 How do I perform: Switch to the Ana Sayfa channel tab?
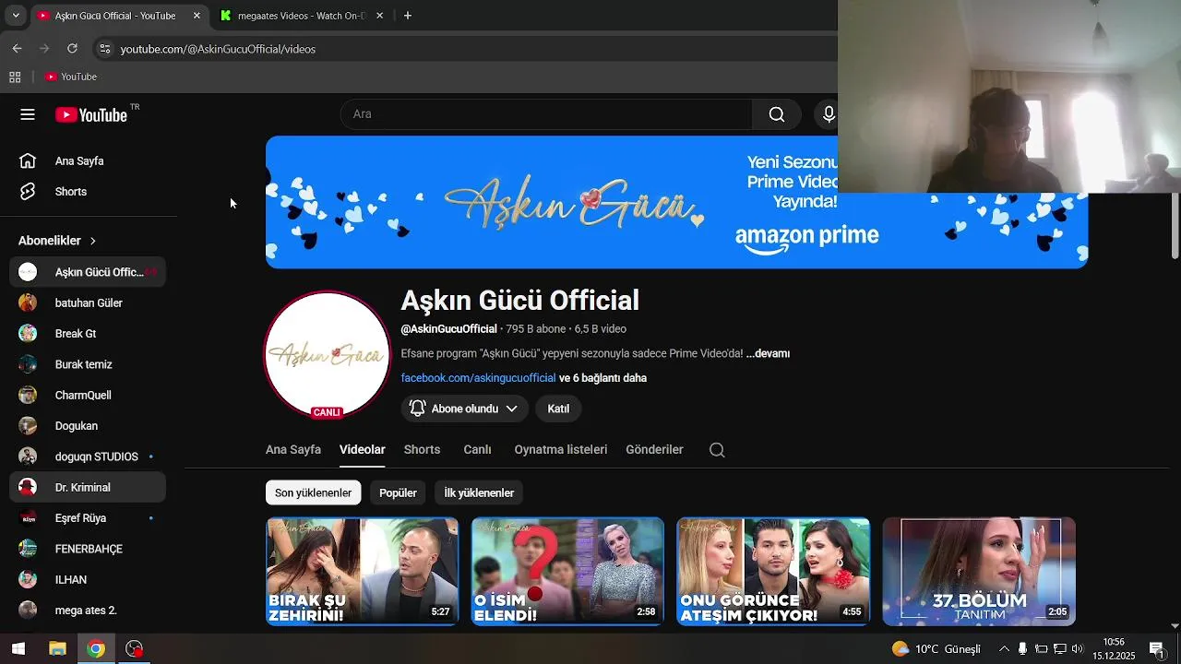[293, 450]
